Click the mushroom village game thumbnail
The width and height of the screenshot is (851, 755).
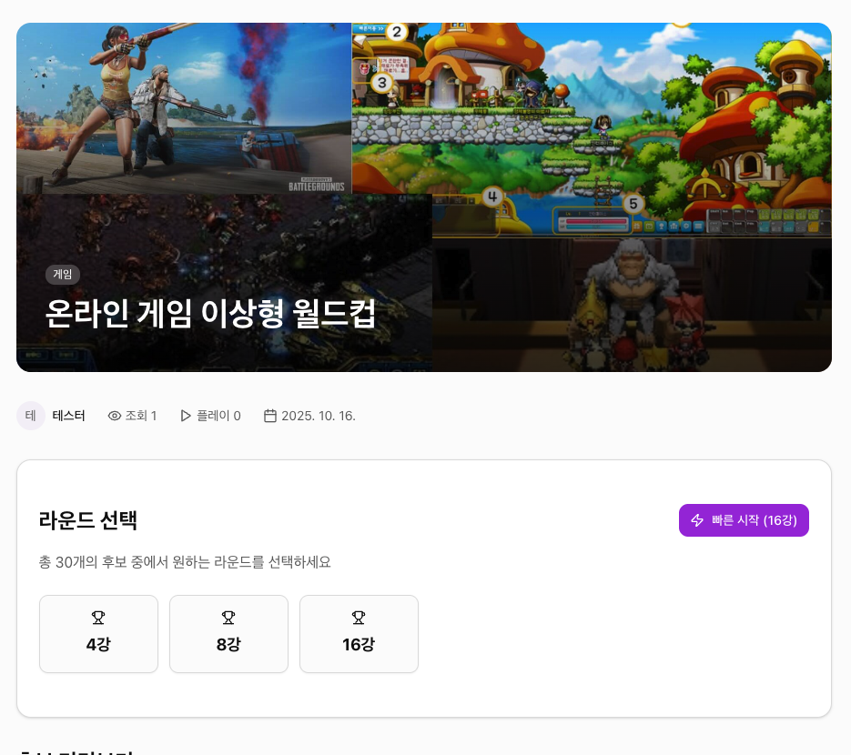point(592,129)
